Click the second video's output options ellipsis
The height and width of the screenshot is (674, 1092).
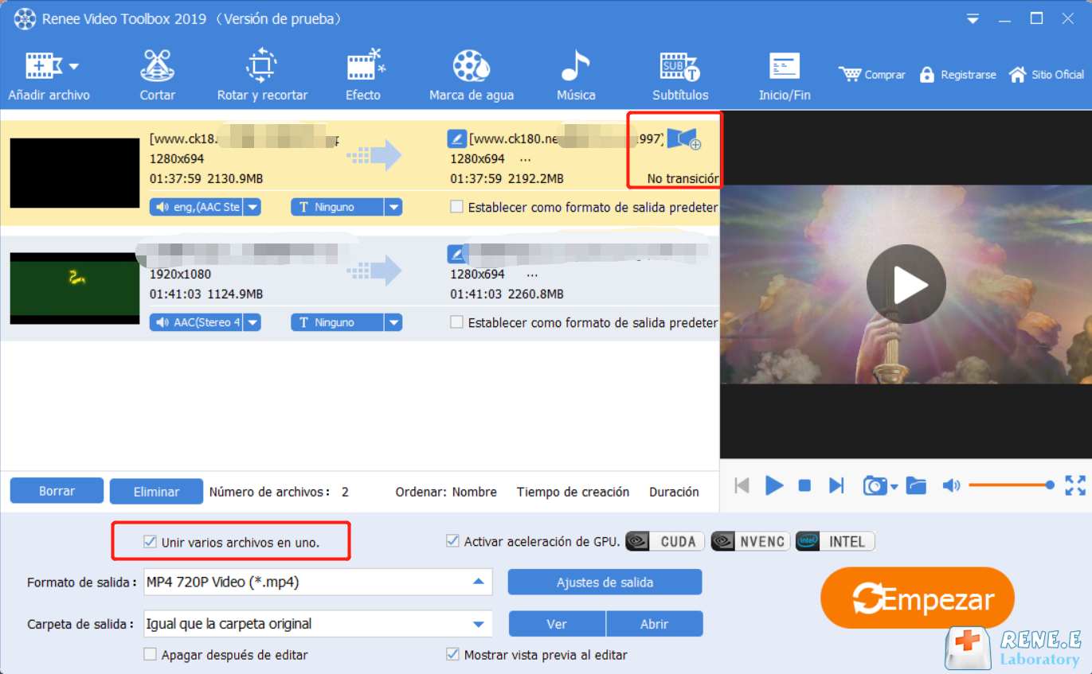tap(533, 274)
